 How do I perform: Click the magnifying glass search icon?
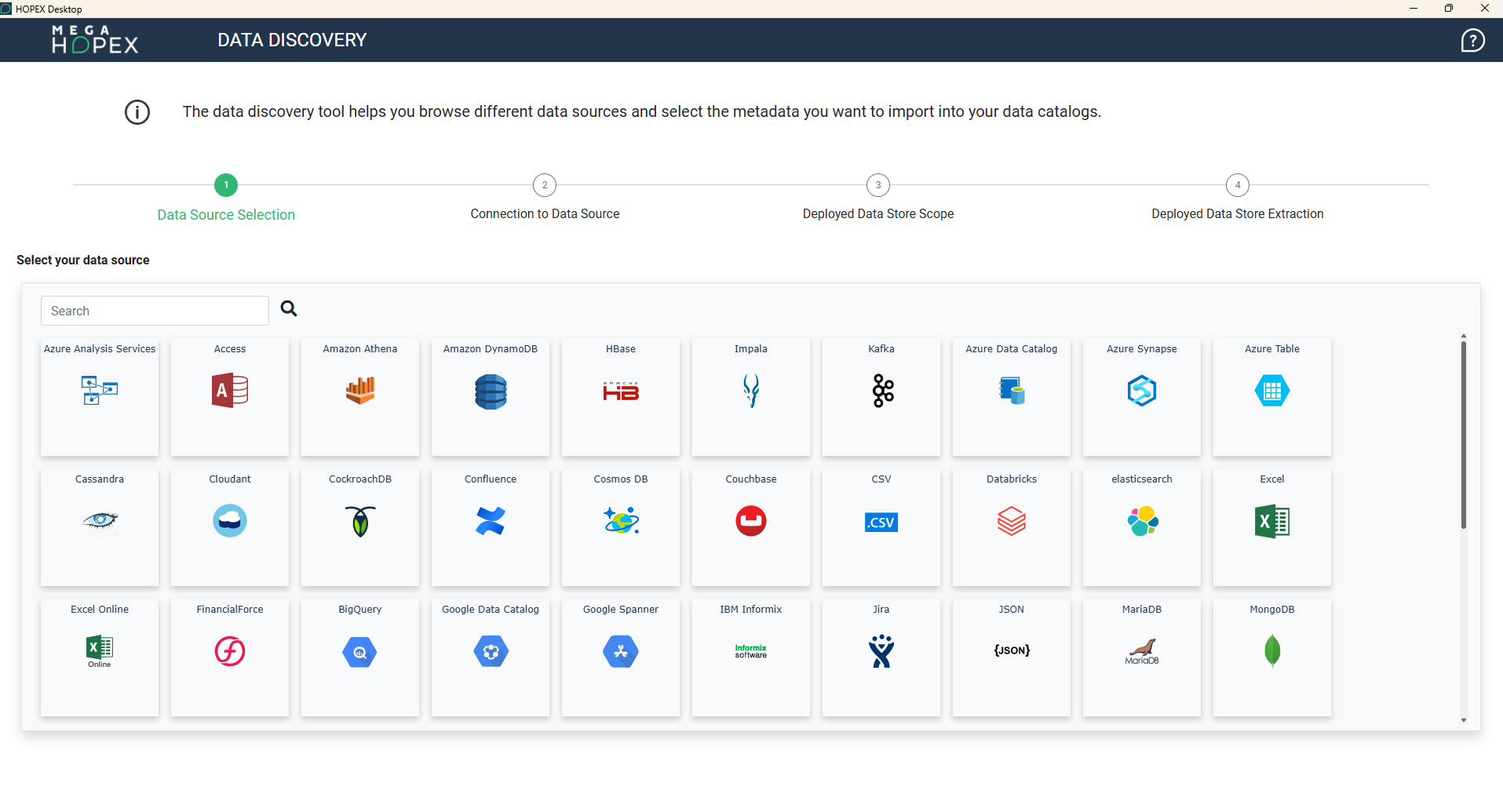click(x=289, y=309)
